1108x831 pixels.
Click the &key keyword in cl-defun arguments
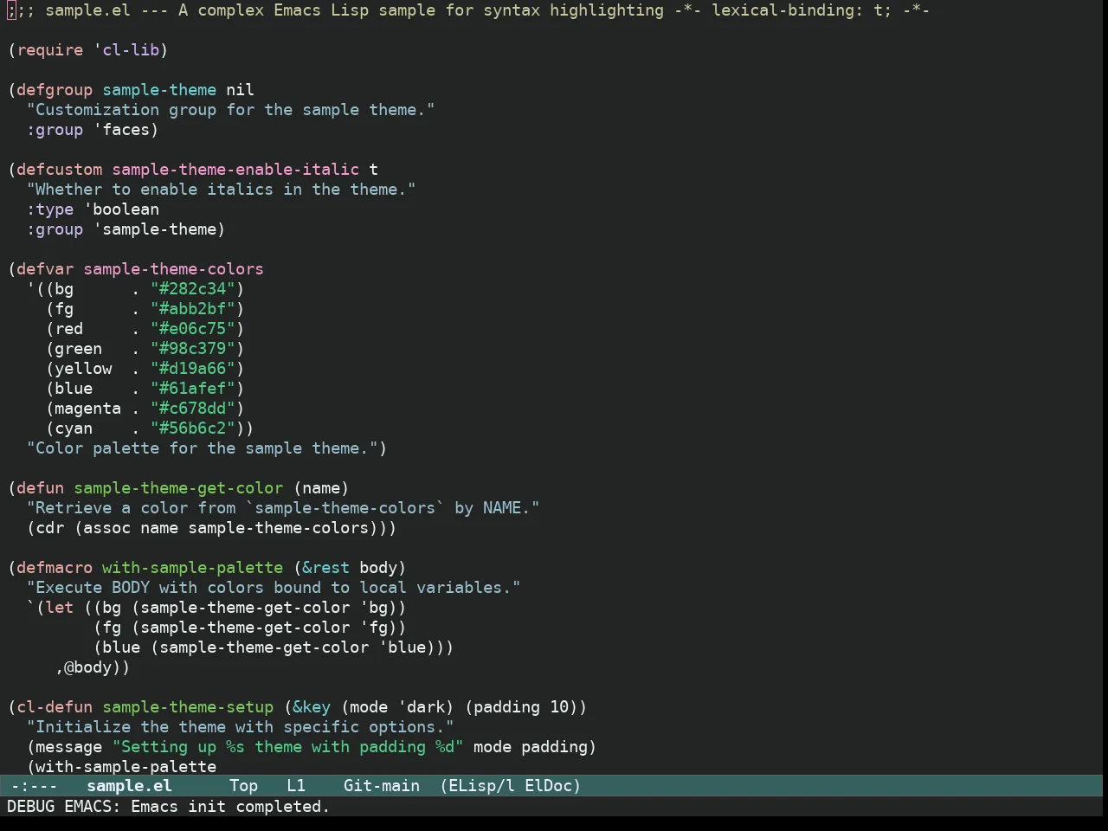pos(312,707)
